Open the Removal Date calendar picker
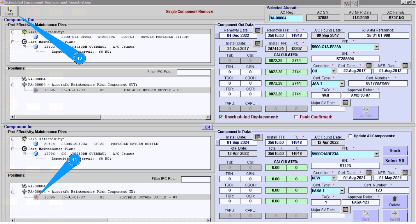416x224 pixels. tap(258, 30)
